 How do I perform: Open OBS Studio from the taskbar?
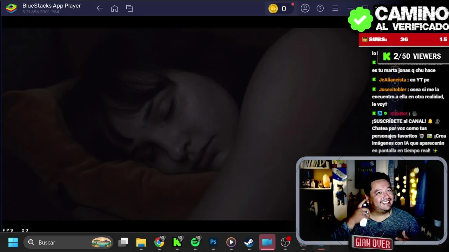pyautogui.click(x=286, y=242)
